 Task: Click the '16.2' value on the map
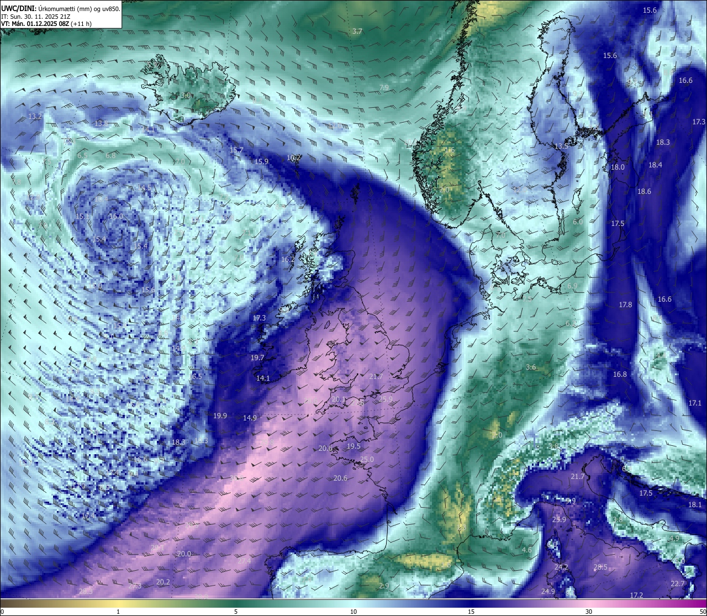[288, 259]
